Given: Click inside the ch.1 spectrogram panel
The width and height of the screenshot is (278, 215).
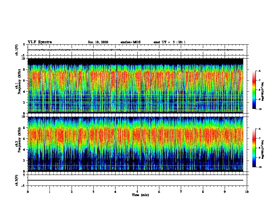Looking at the screenshot, I should 135,86.
